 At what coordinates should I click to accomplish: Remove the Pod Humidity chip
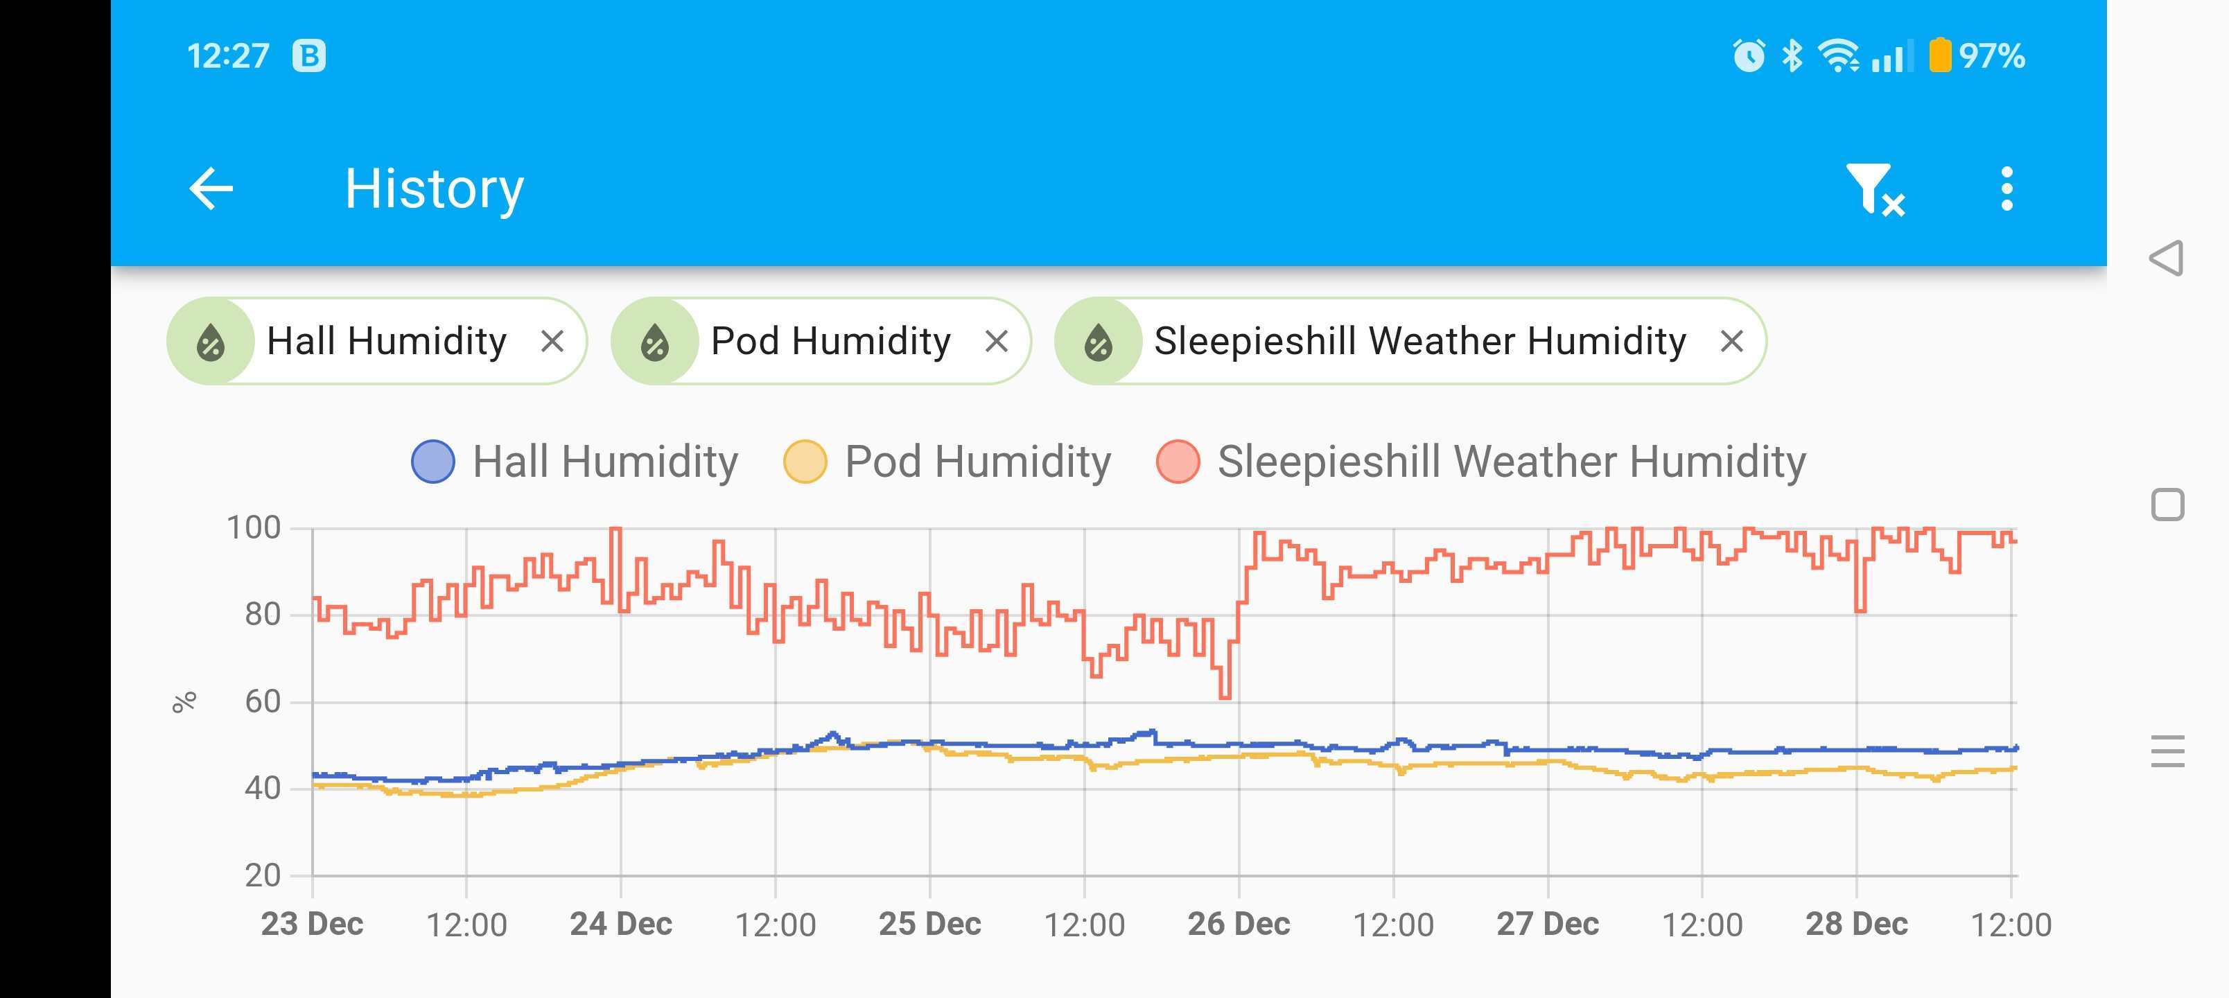click(x=997, y=342)
